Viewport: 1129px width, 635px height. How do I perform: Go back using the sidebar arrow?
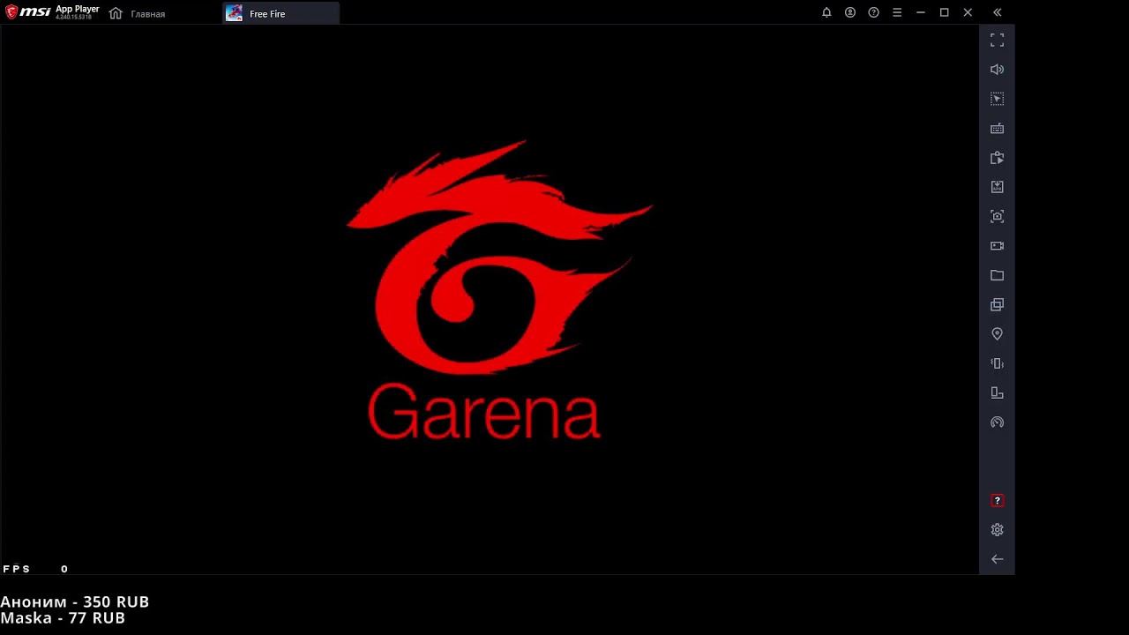(x=997, y=559)
